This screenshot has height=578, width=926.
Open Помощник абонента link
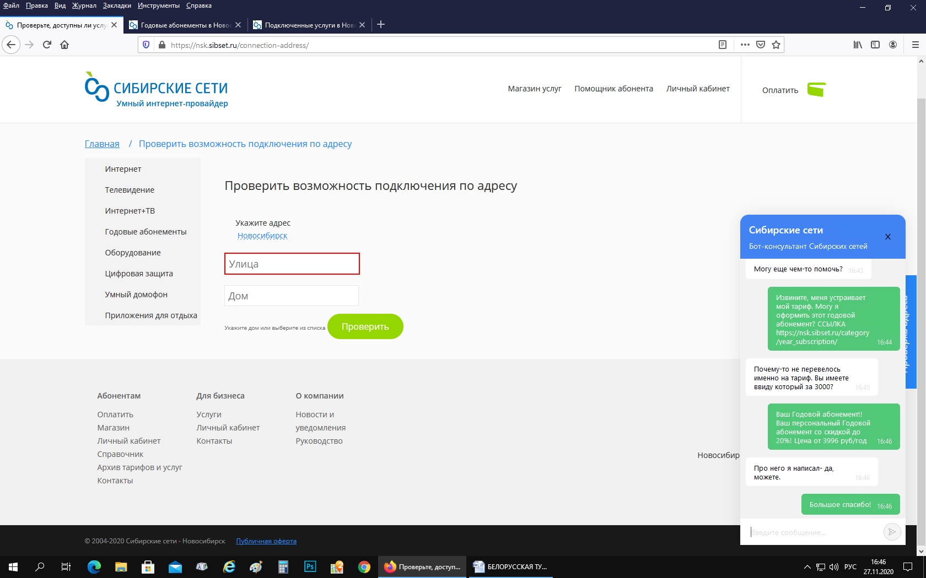[613, 89]
